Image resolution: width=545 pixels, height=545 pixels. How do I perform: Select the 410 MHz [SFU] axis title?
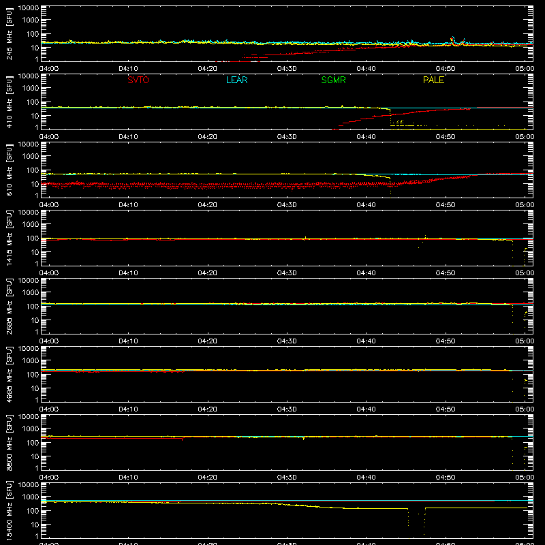click(9, 102)
